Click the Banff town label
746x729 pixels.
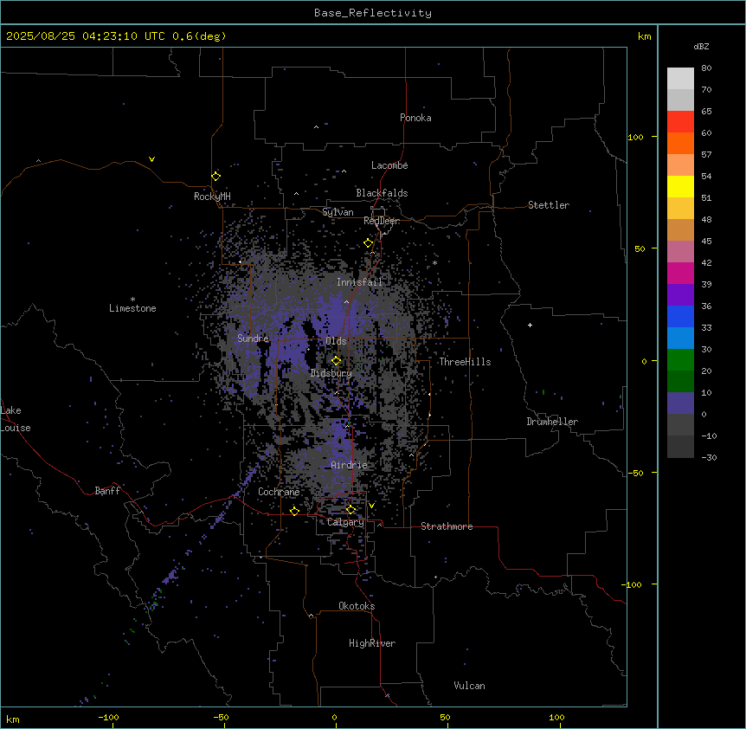(x=107, y=491)
